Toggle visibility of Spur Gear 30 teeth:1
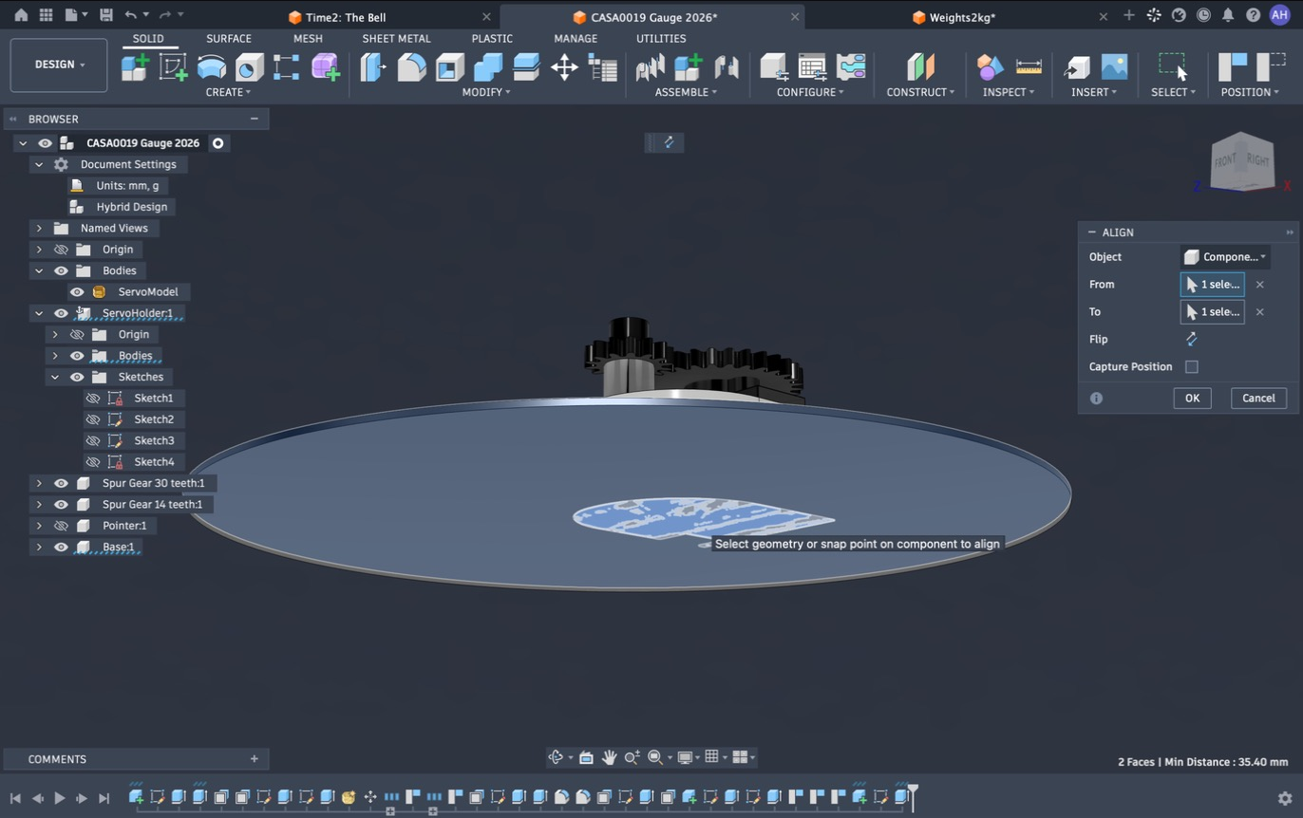The height and width of the screenshot is (818, 1303). pos(61,483)
